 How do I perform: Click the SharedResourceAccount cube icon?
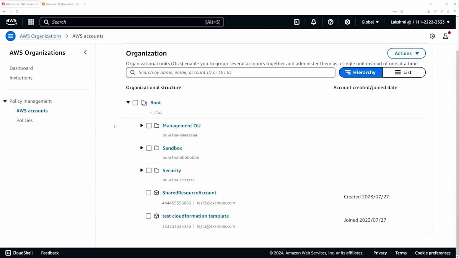[156, 193]
